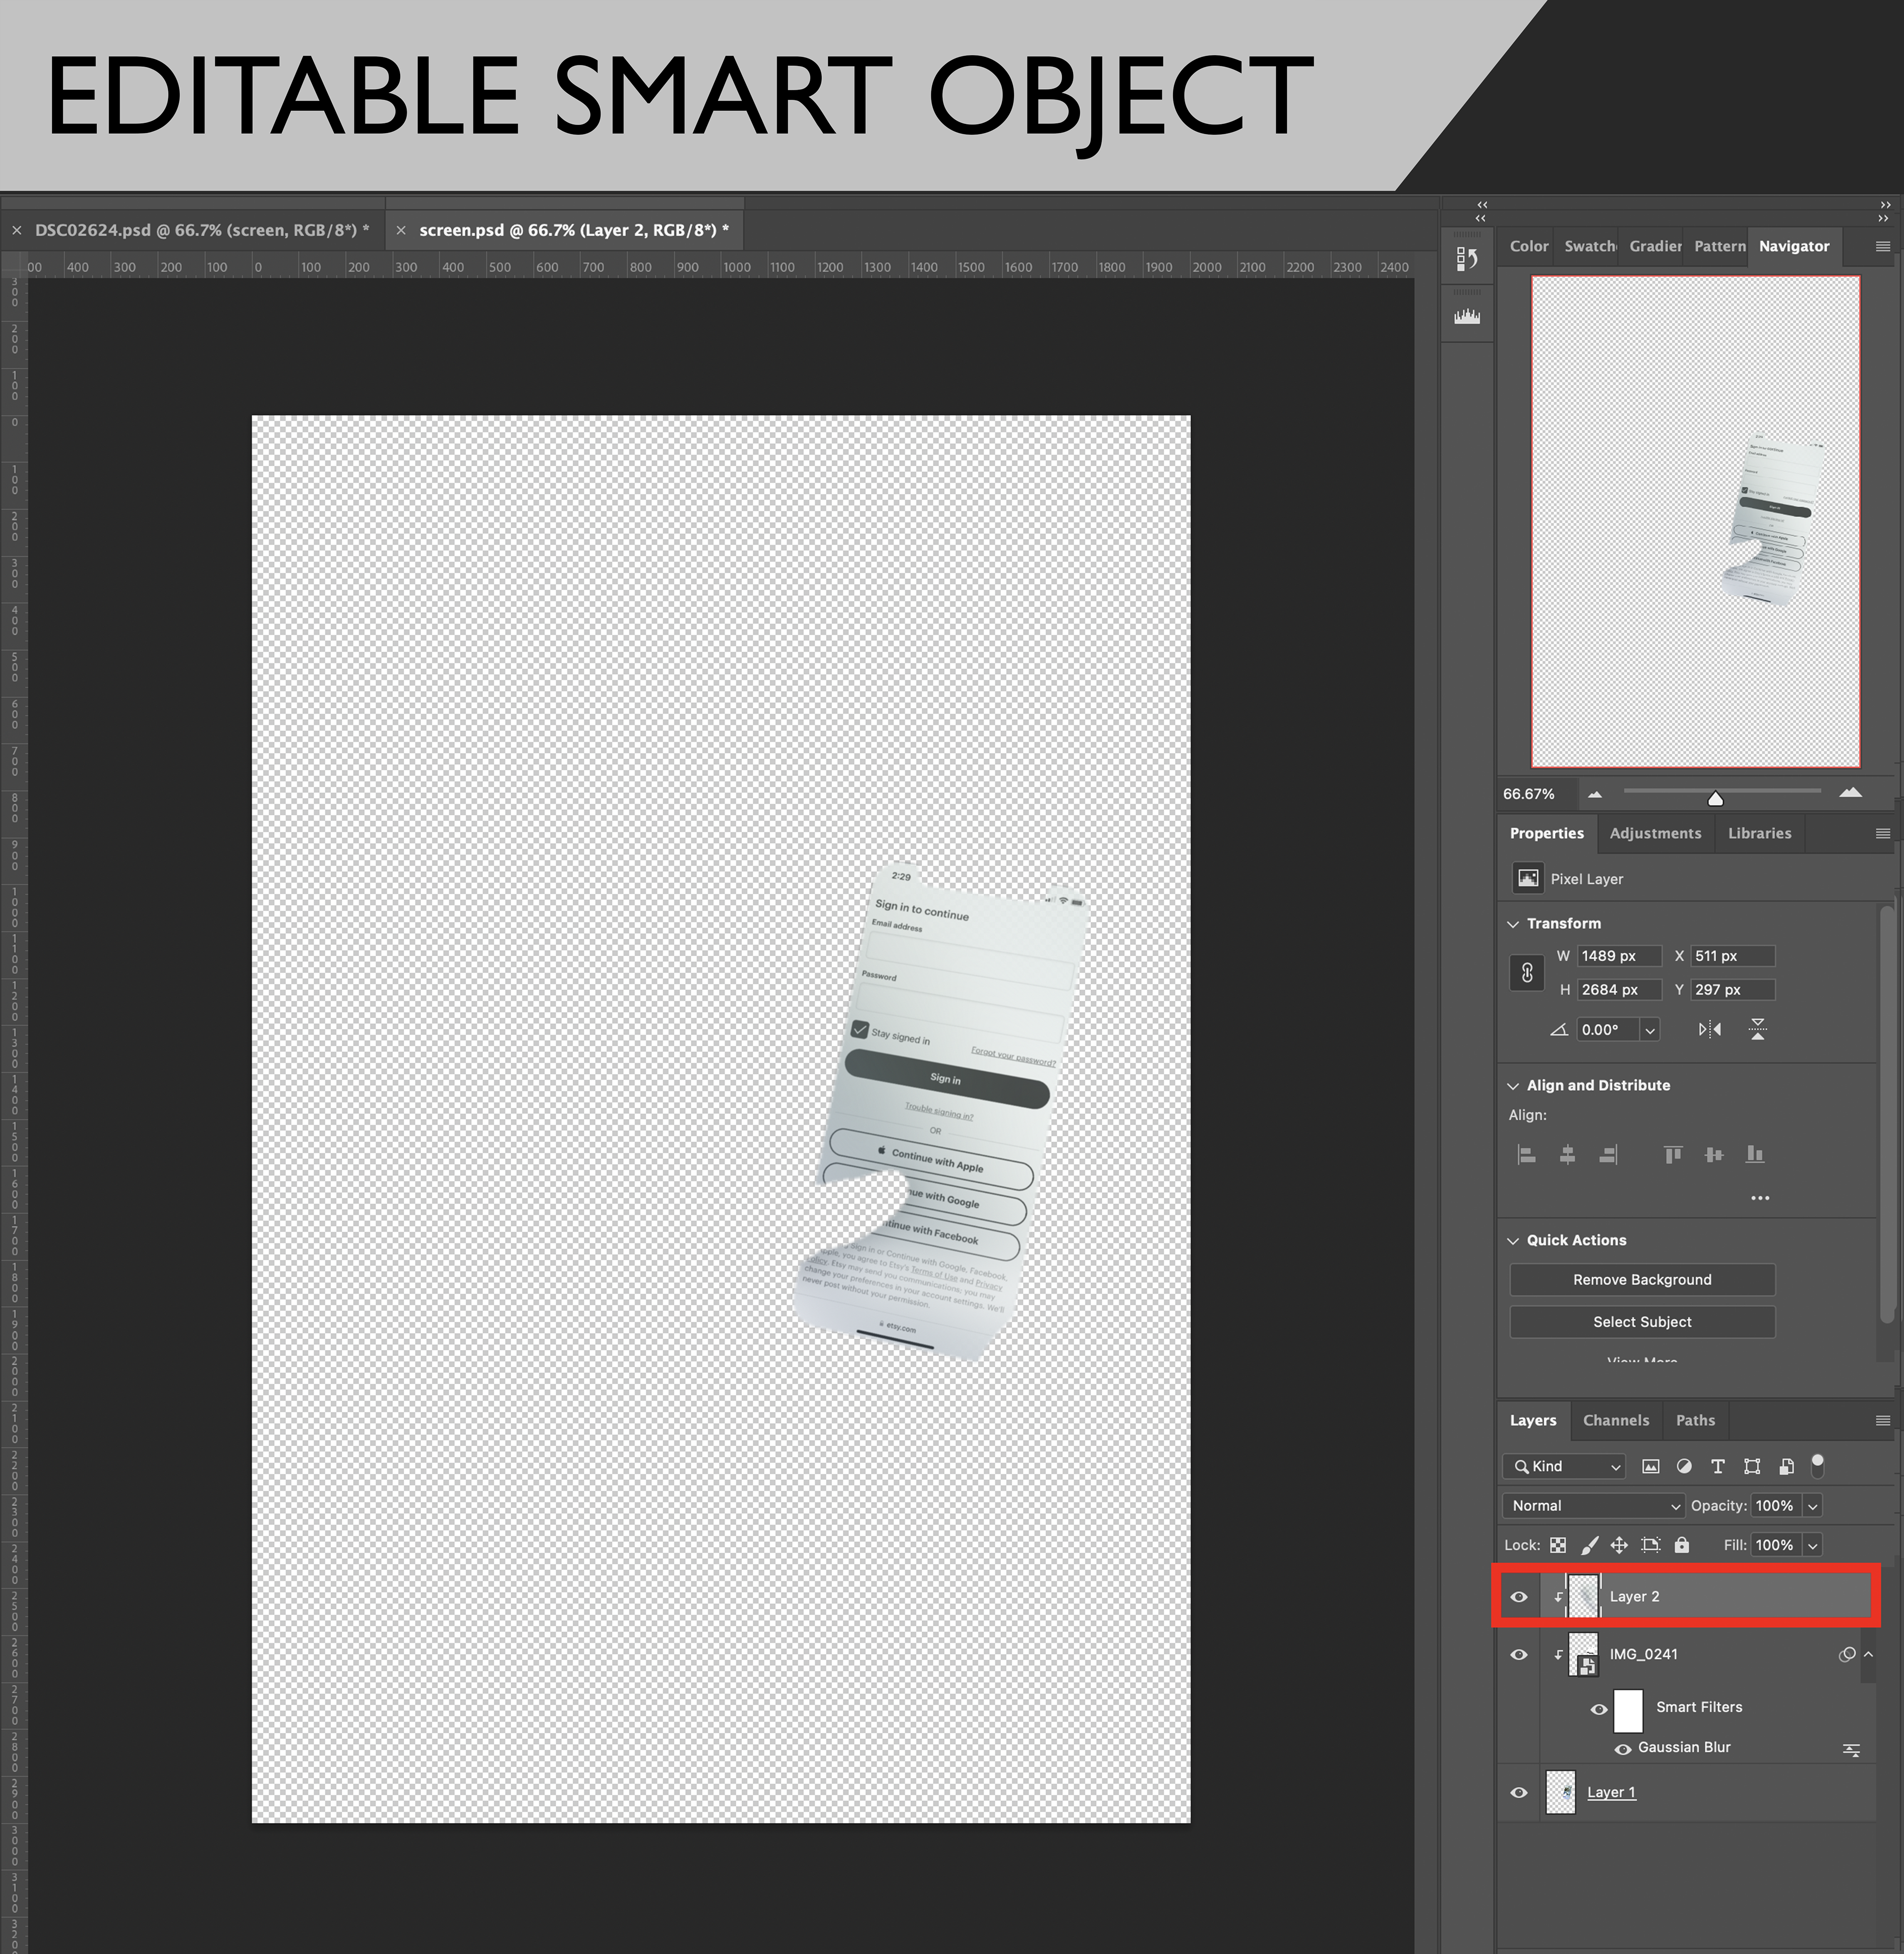This screenshot has width=1904, height=1954.
Task: Click the flip vertical icon in Transform
Action: [x=1757, y=1029]
